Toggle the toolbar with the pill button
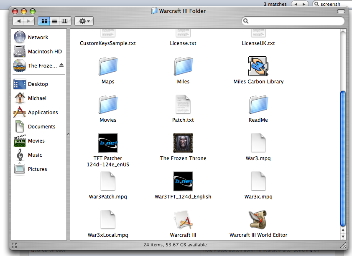The image size is (352, 256). (x=341, y=11)
